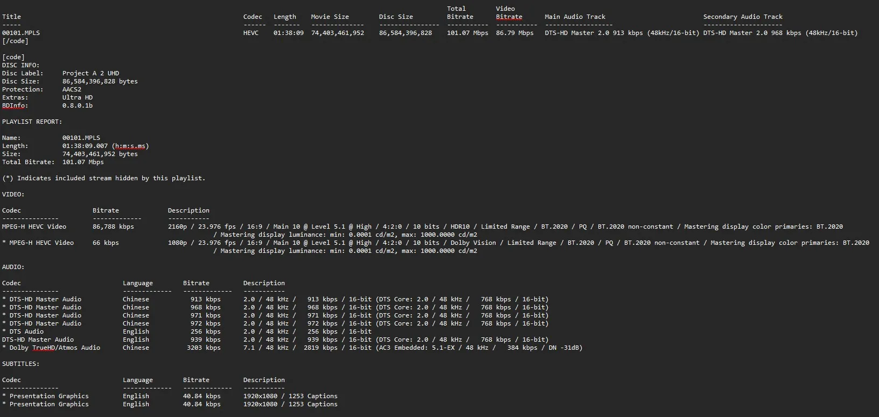Click the Title column header
Image resolution: width=879 pixels, height=417 pixels.
(x=11, y=17)
